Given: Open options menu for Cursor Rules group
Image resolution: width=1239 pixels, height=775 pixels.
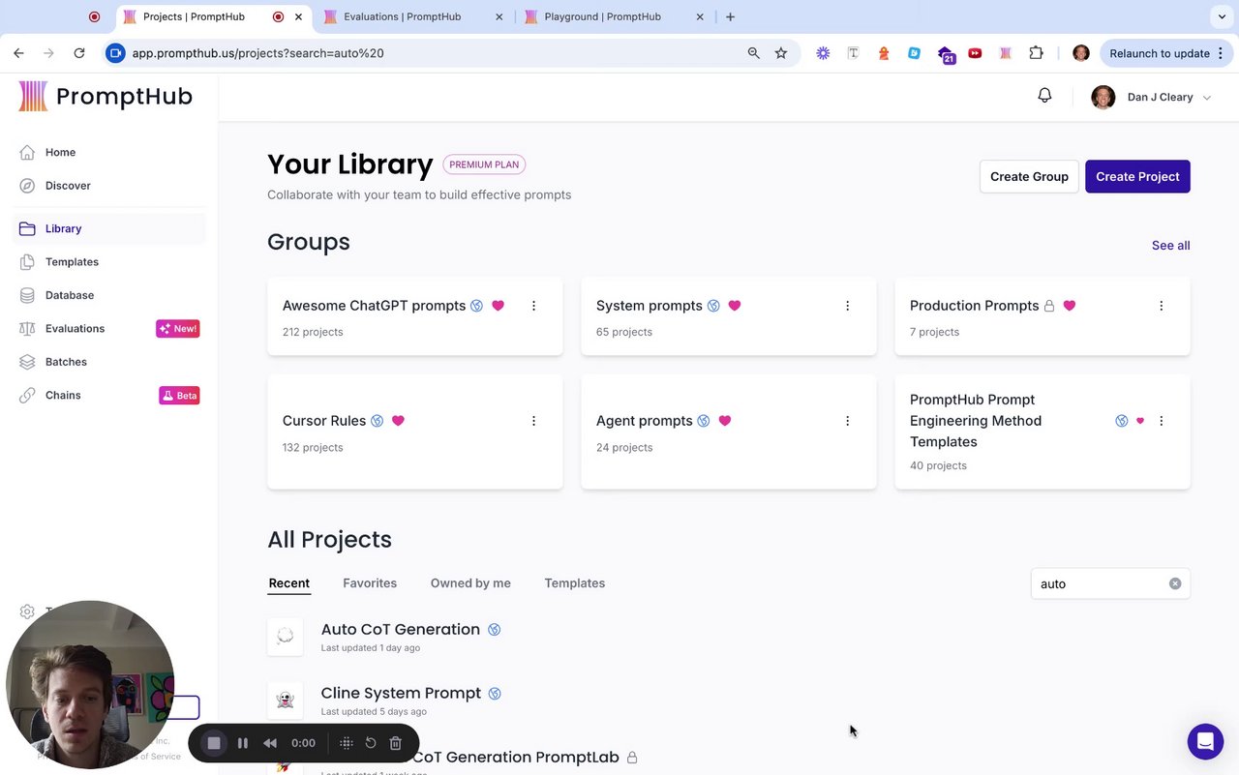Looking at the screenshot, I should (x=533, y=421).
